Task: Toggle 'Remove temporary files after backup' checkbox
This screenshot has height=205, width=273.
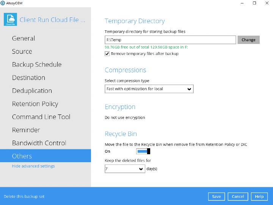Action: (107, 54)
